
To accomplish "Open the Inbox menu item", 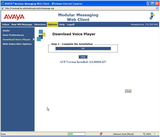I will (6, 24).
